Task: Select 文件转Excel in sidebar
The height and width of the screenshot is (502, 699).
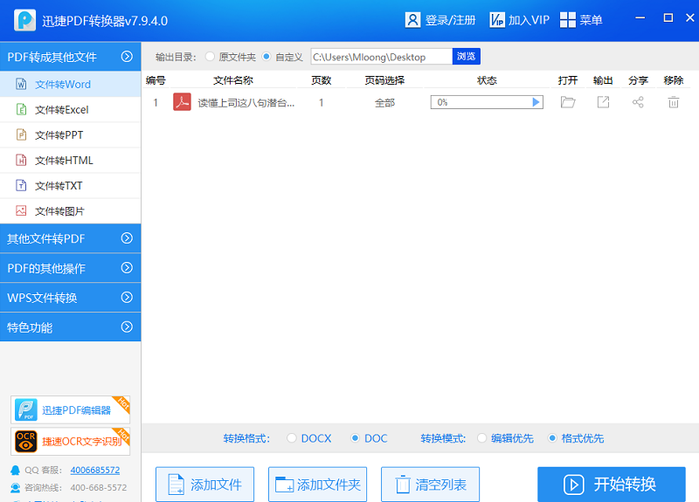Action: 61,110
